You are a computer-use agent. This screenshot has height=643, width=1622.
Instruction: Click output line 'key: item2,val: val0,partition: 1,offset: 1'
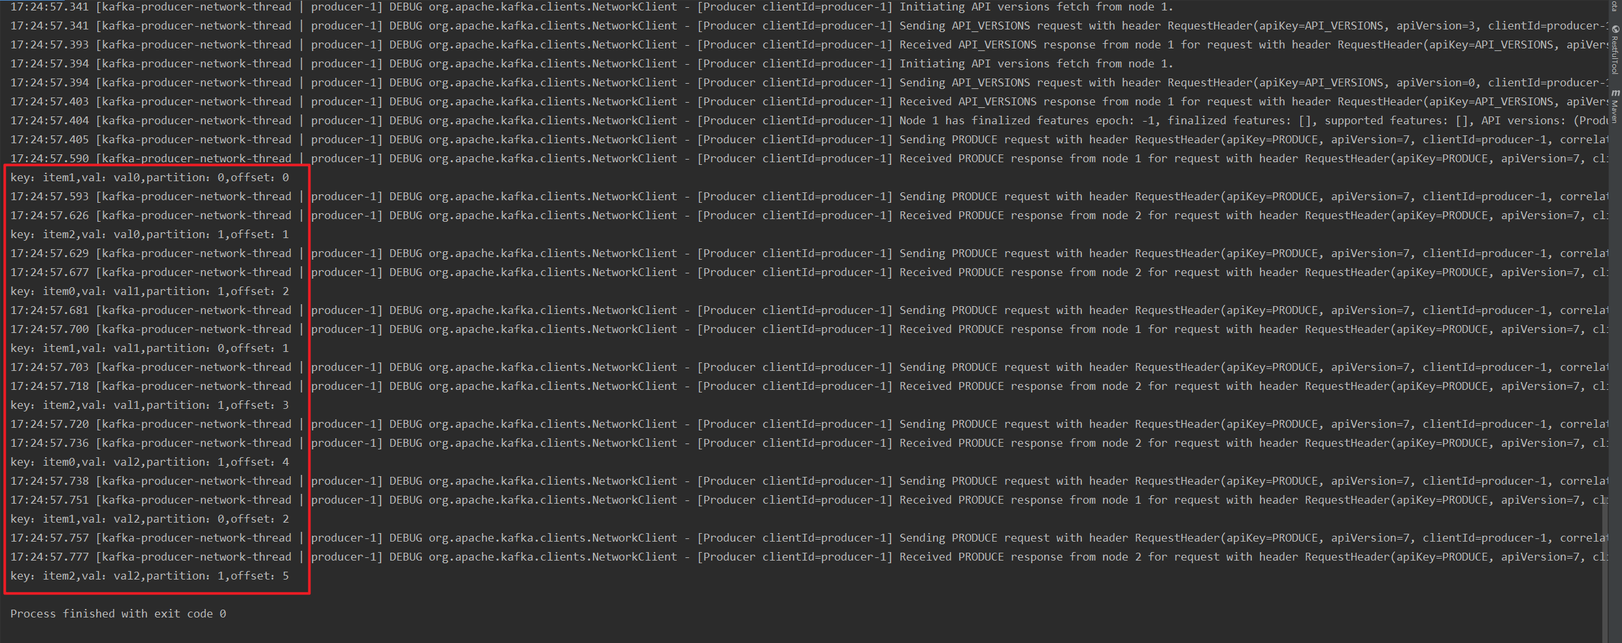[150, 234]
